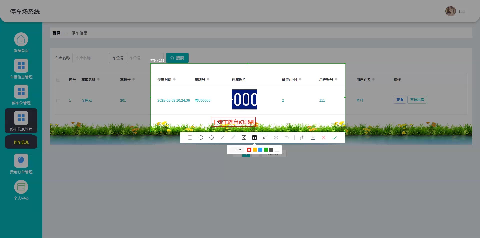Select the text annotation tool
Viewport: 480px width, 238px height.
click(x=254, y=138)
